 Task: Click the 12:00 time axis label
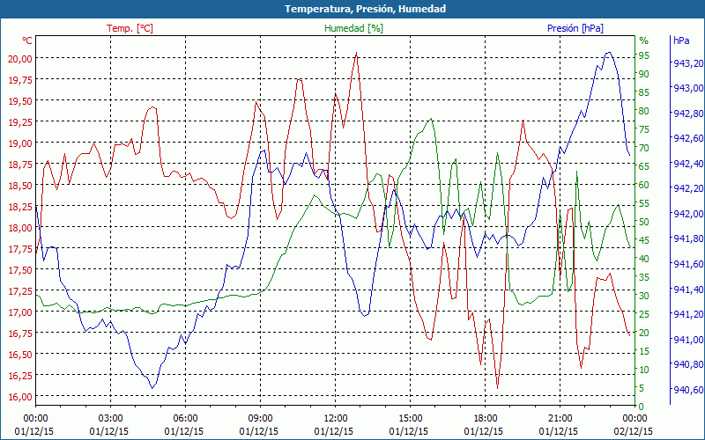335,418
